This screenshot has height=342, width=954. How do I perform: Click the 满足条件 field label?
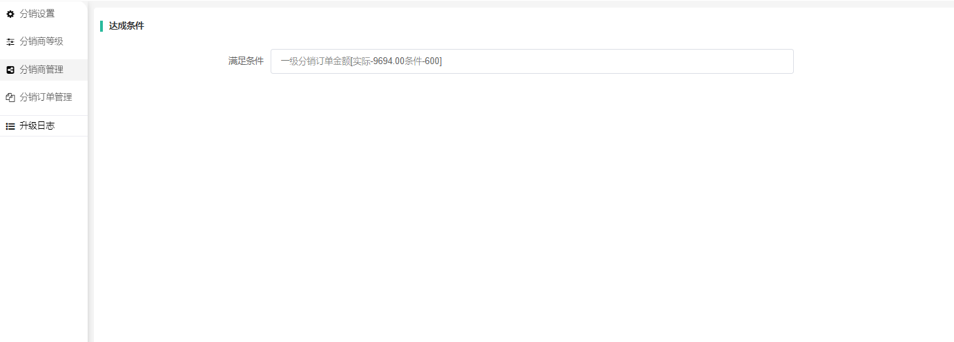(x=246, y=61)
